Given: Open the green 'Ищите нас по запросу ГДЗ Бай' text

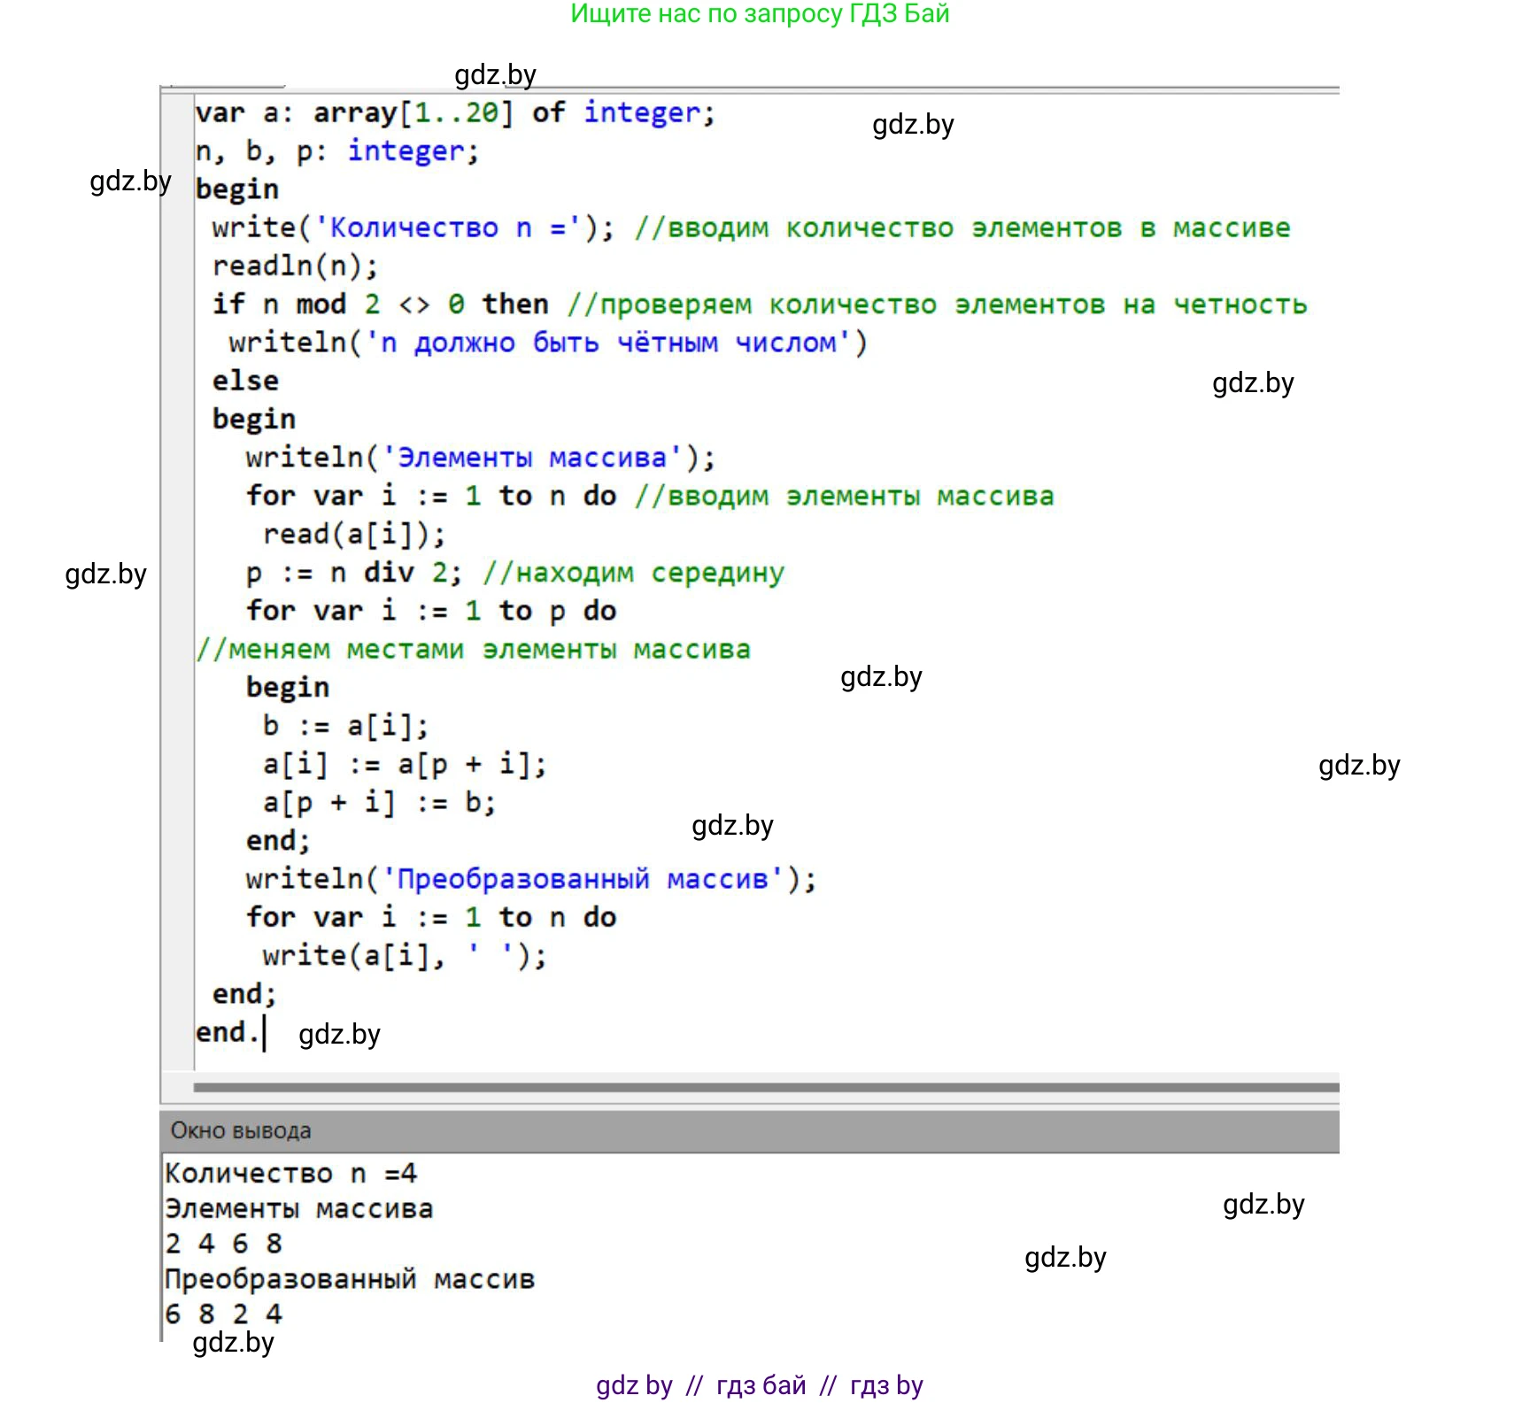Looking at the screenshot, I should tap(759, 14).
